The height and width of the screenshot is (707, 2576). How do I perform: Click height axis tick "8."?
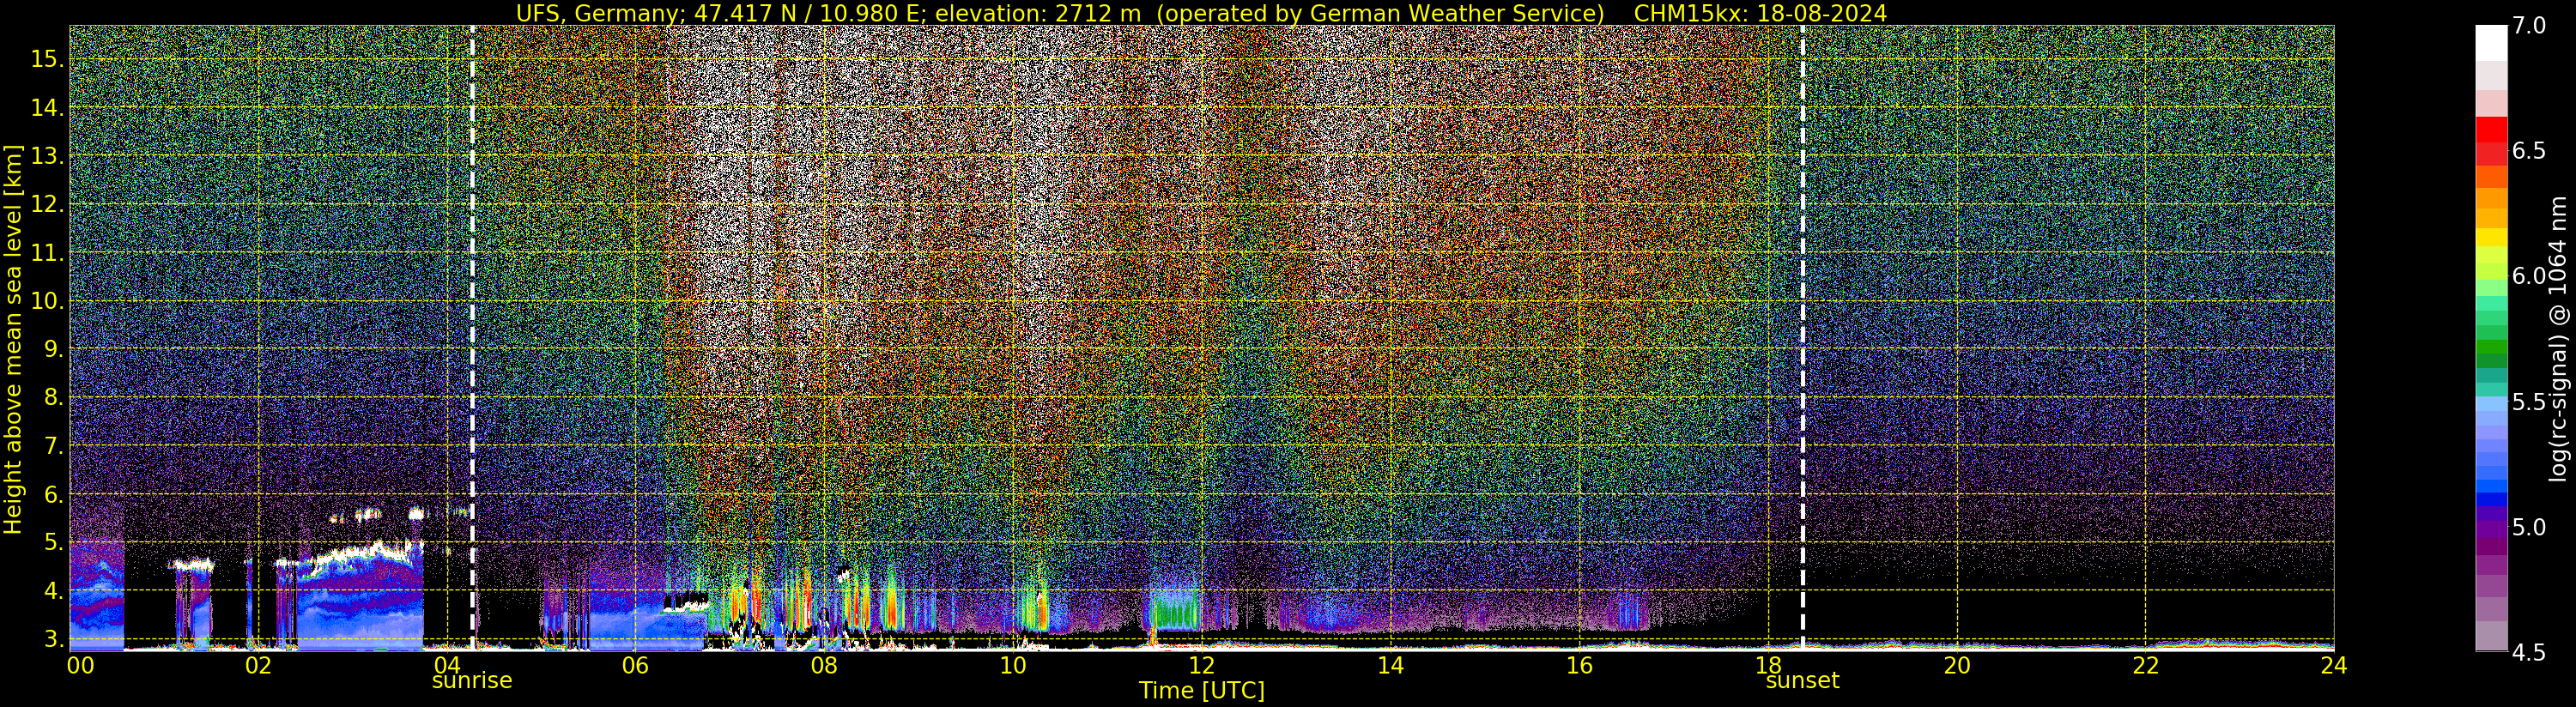coord(53,398)
